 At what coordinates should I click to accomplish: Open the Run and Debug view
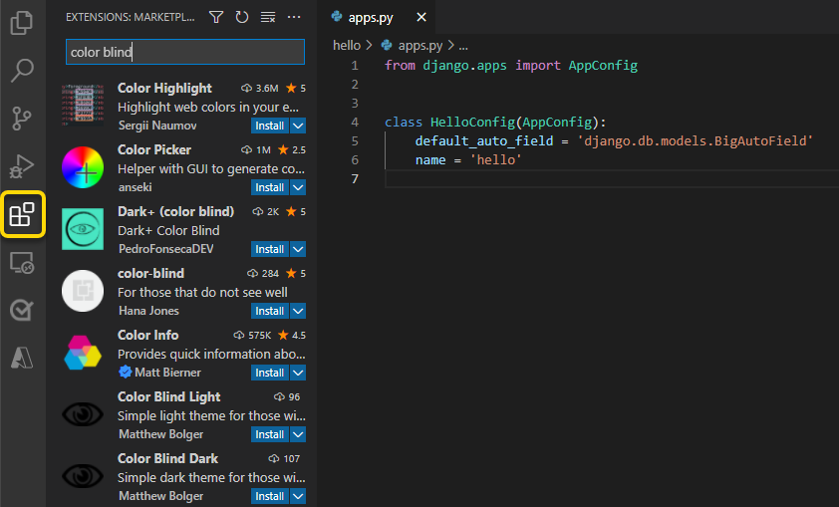(x=22, y=166)
